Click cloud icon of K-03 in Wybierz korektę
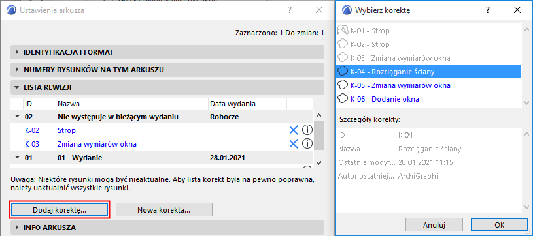Image resolution: width=533 pixels, height=236 pixels. tap(343, 58)
